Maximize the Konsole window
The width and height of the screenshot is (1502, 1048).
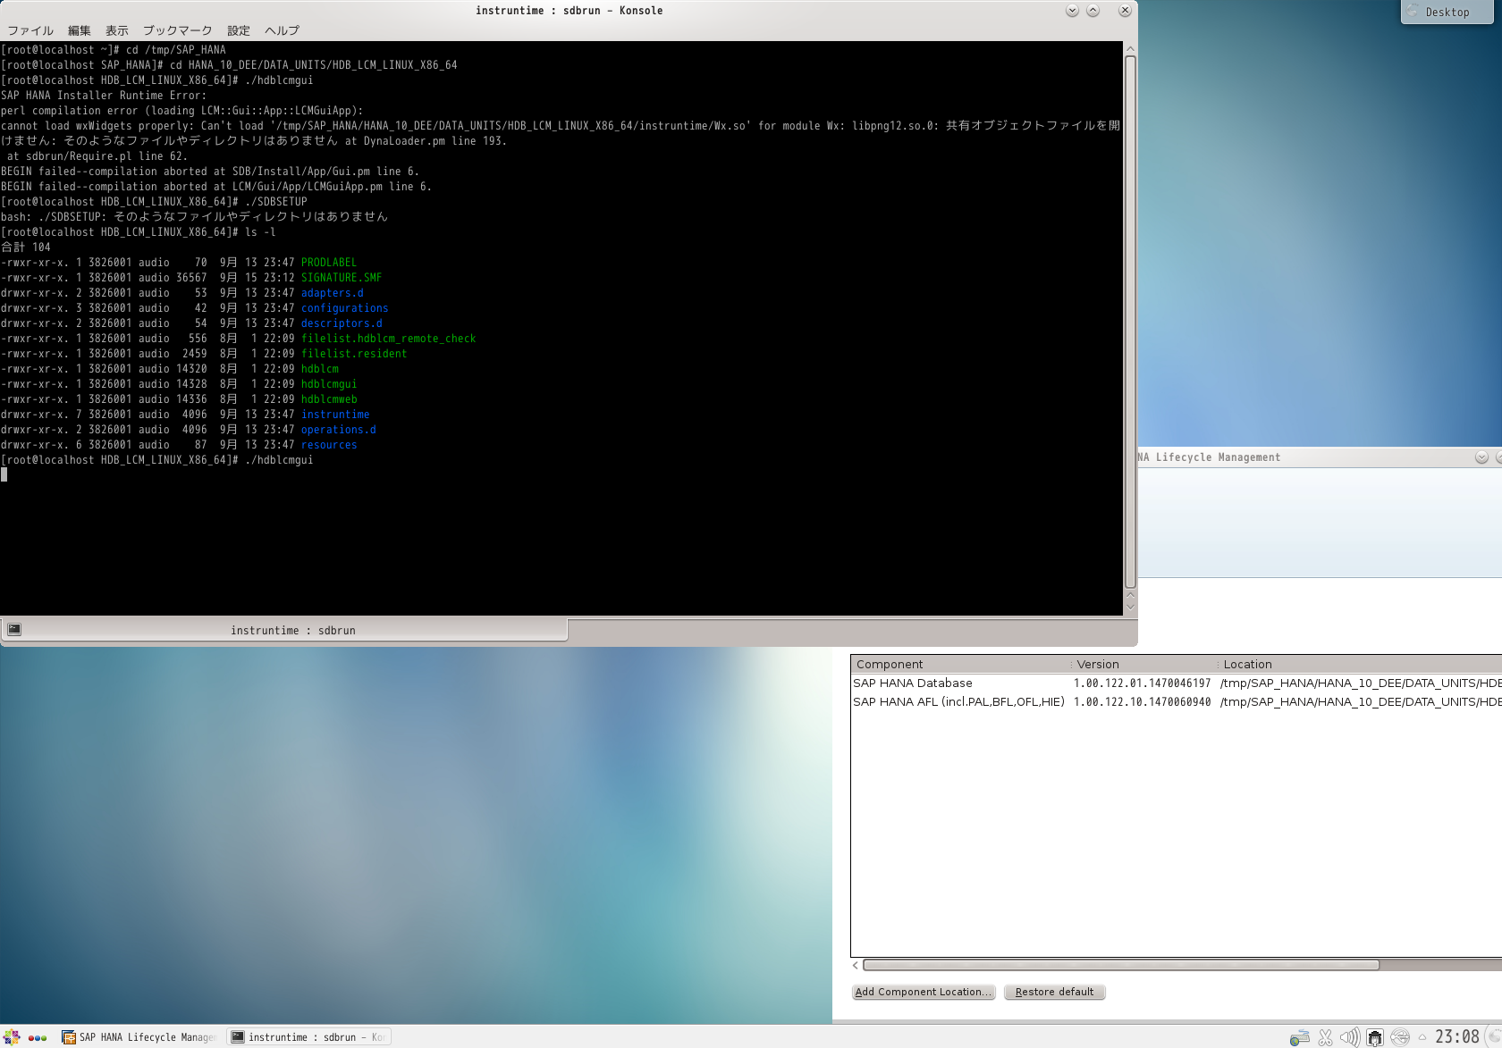tap(1093, 11)
